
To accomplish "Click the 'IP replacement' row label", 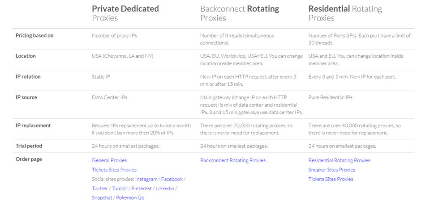I will point(33,126).
